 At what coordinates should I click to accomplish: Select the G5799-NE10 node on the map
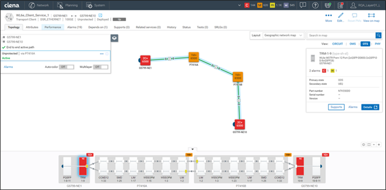[240, 124]
